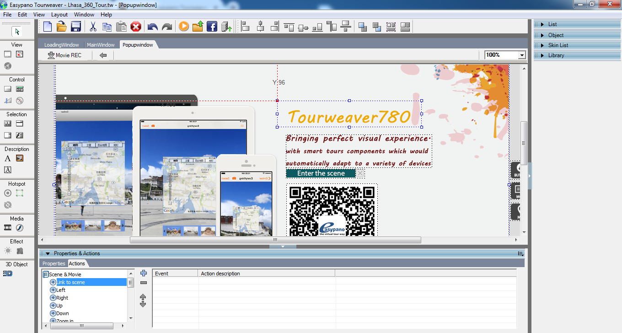Delete with the red X icon
The width and height of the screenshot is (622, 333).
pyautogui.click(x=136, y=27)
